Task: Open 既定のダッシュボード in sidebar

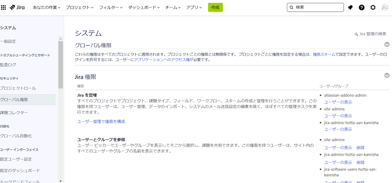Action: coord(20,170)
